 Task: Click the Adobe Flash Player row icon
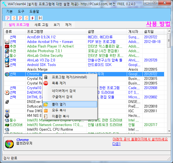7,46
